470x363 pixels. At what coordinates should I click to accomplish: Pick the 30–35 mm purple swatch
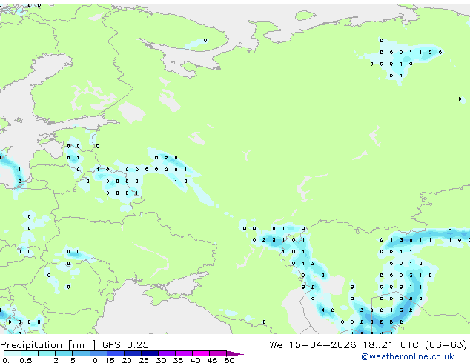click(167, 353)
